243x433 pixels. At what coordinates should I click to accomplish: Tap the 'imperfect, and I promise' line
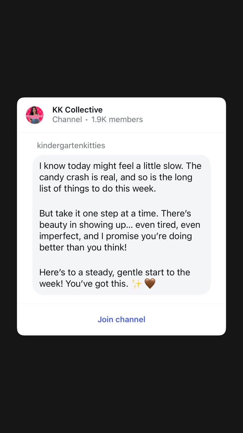(x=115, y=236)
